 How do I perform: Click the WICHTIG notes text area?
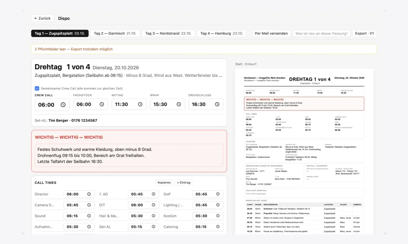(x=129, y=155)
